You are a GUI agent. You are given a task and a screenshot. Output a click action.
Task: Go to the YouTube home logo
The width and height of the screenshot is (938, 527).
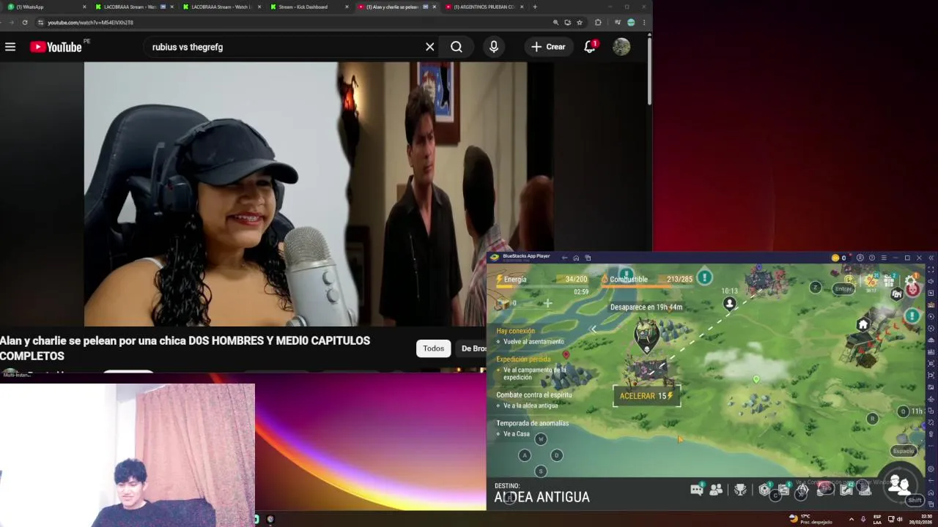(x=56, y=47)
